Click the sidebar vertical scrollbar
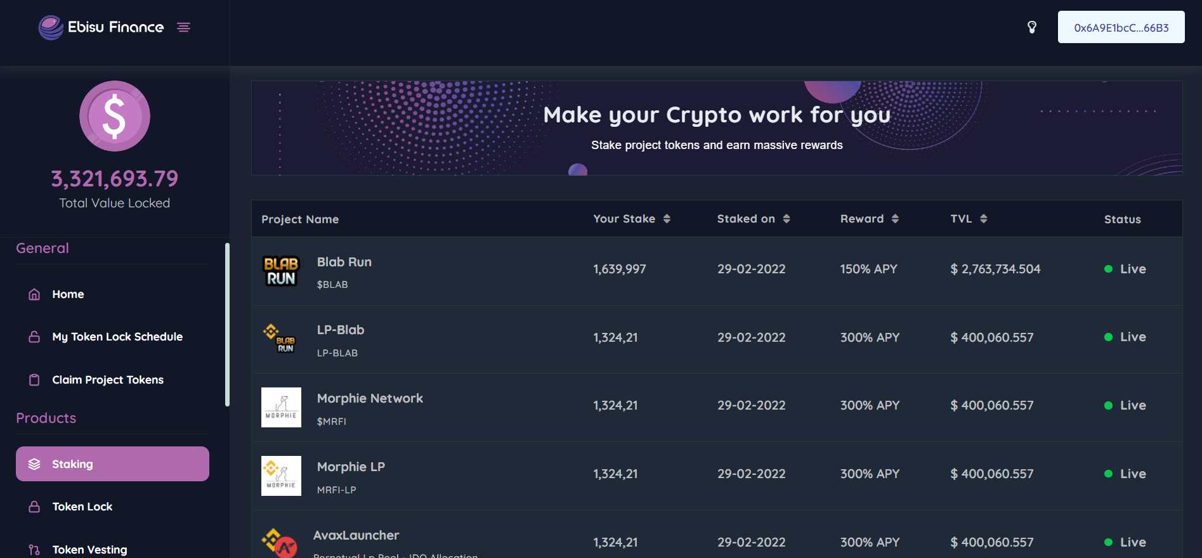Viewport: 1202px width, 558px height. [x=227, y=324]
